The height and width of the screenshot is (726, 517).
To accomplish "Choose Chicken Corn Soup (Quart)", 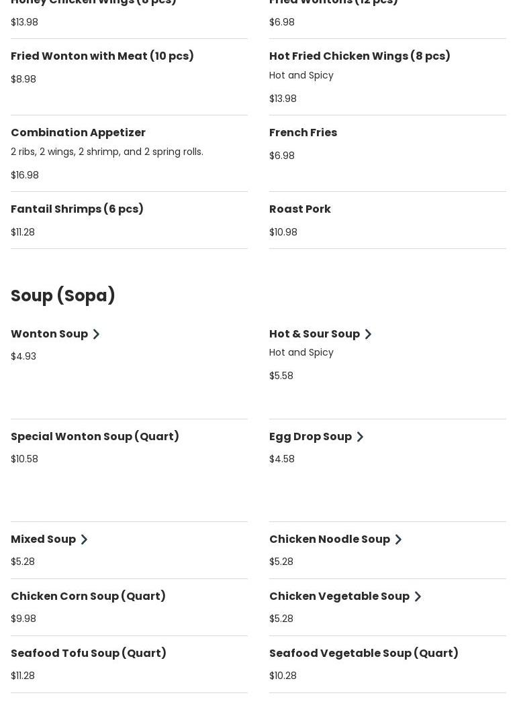I will (x=88, y=597).
